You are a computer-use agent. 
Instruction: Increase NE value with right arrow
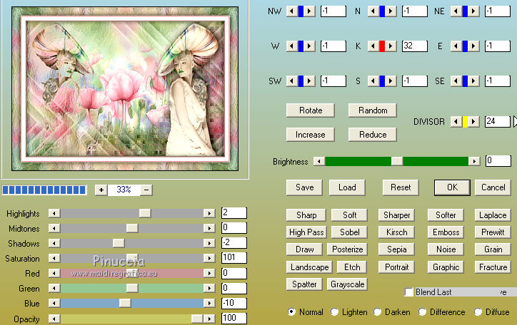pyautogui.click(x=473, y=11)
